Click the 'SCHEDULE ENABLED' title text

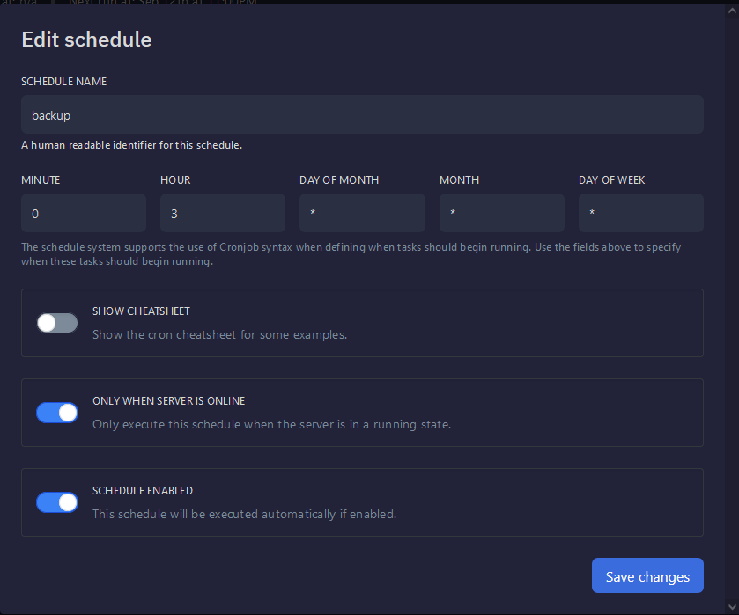143,491
